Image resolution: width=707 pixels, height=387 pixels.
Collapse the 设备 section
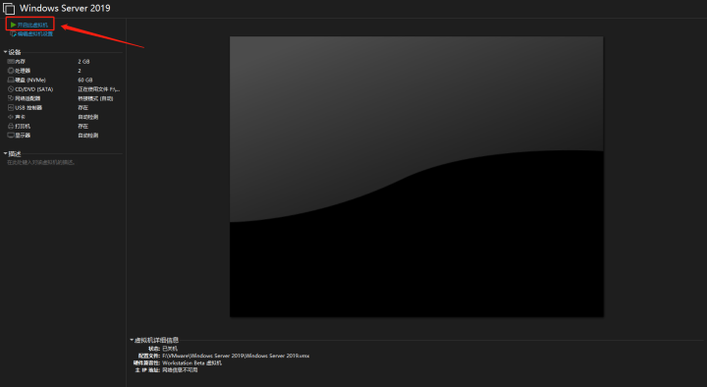(x=6, y=52)
